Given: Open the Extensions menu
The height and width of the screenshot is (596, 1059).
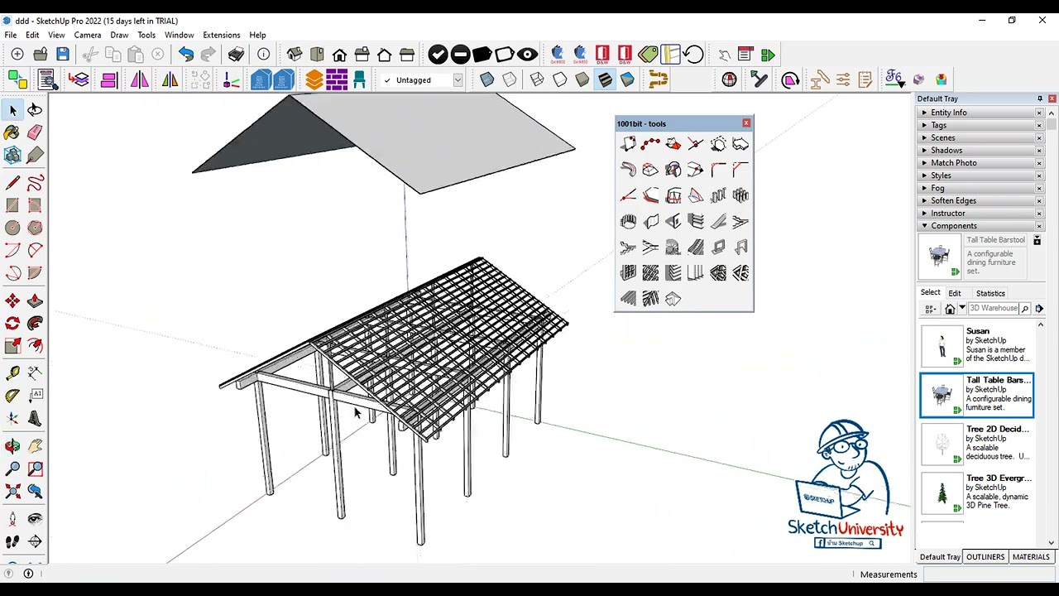Looking at the screenshot, I should (x=222, y=36).
